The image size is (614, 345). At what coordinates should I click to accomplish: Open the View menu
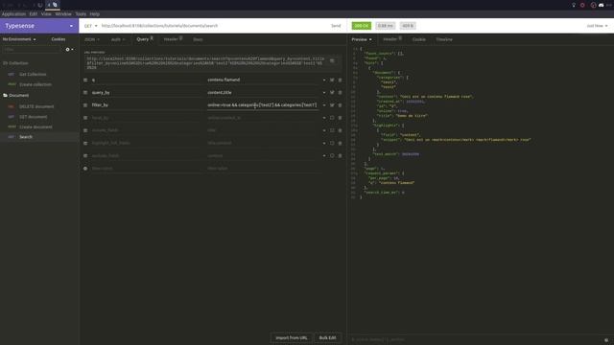click(x=46, y=14)
